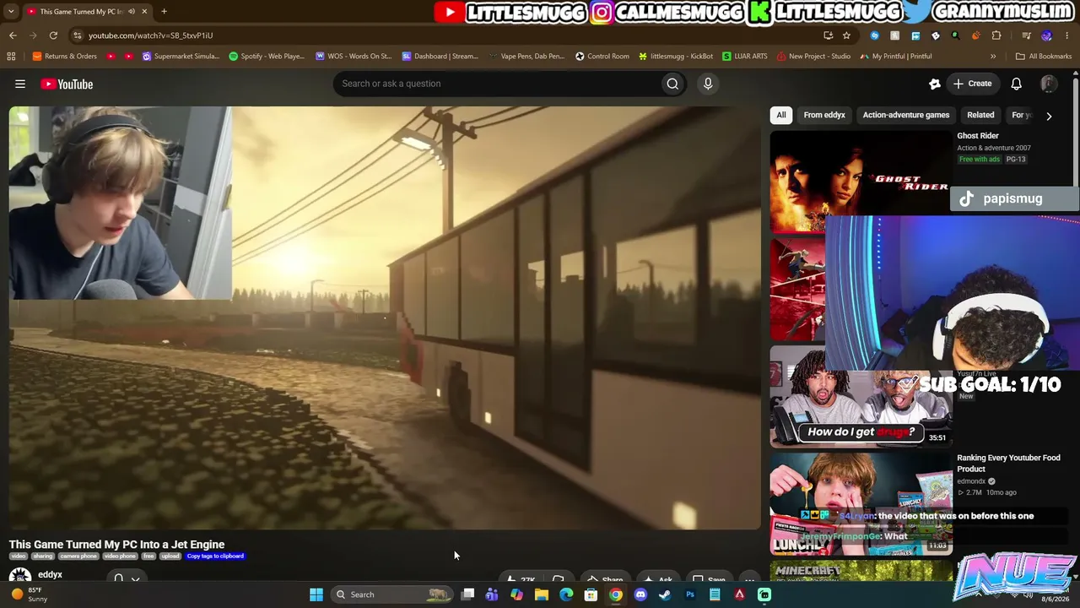
Task: Open the Copilot taskbar icon
Action: [x=516, y=594]
